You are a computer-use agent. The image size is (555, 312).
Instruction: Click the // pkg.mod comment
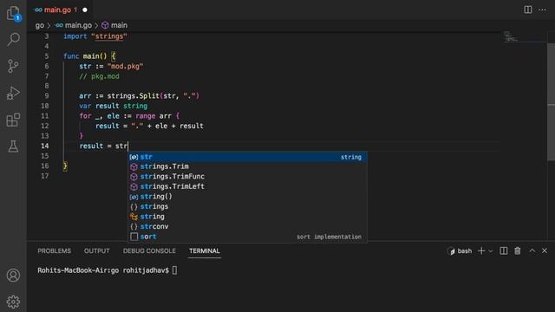tap(100, 76)
